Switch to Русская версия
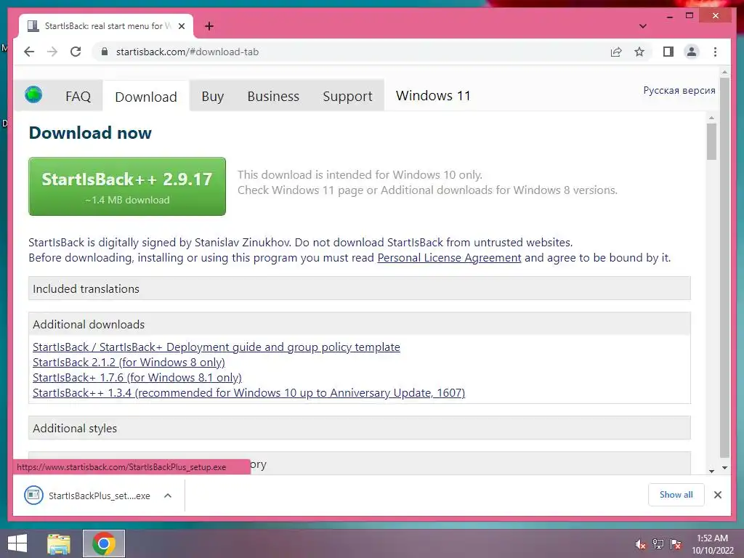Viewport: 744px width, 558px height. (679, 90)
